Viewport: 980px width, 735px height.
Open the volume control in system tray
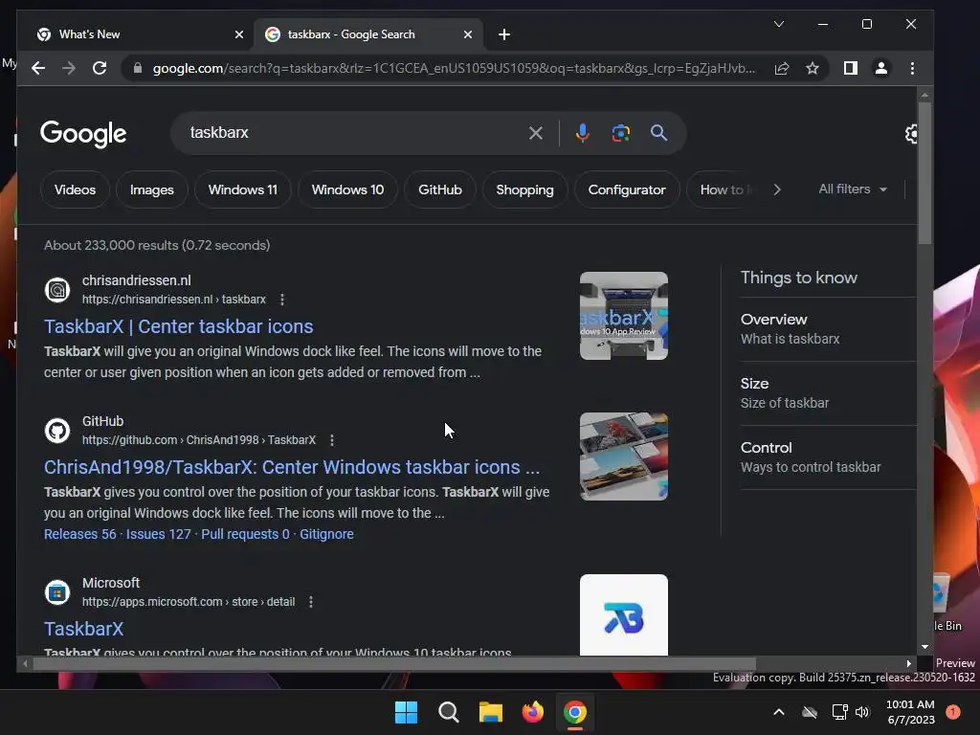click(862, 712)
